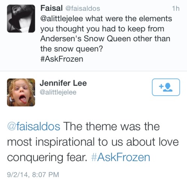The width and height of the screenshot is (187, 182).
Task: Open Jennifer Lee's profile picture
Action: coord(21,92)
